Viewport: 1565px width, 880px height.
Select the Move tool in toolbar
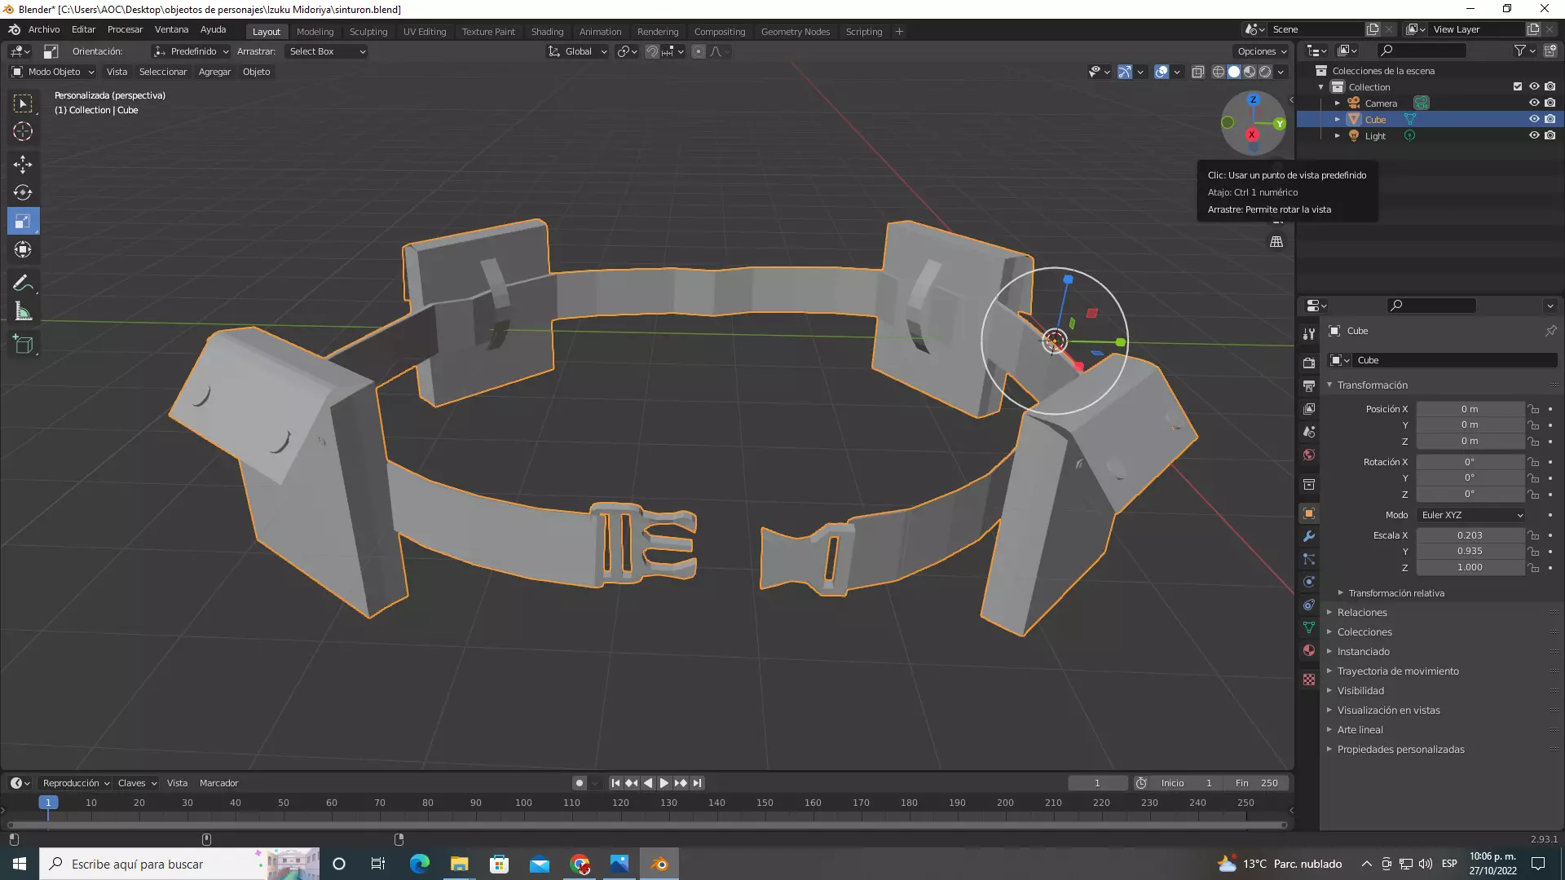click(x=23, y=165)
